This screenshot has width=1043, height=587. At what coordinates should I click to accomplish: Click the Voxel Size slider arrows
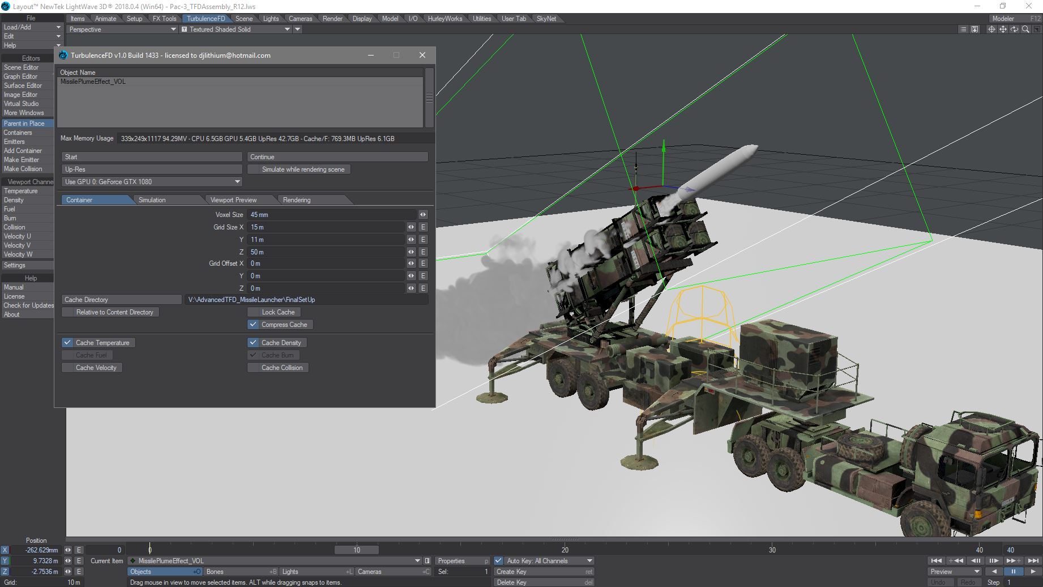(x=423, y=215)
